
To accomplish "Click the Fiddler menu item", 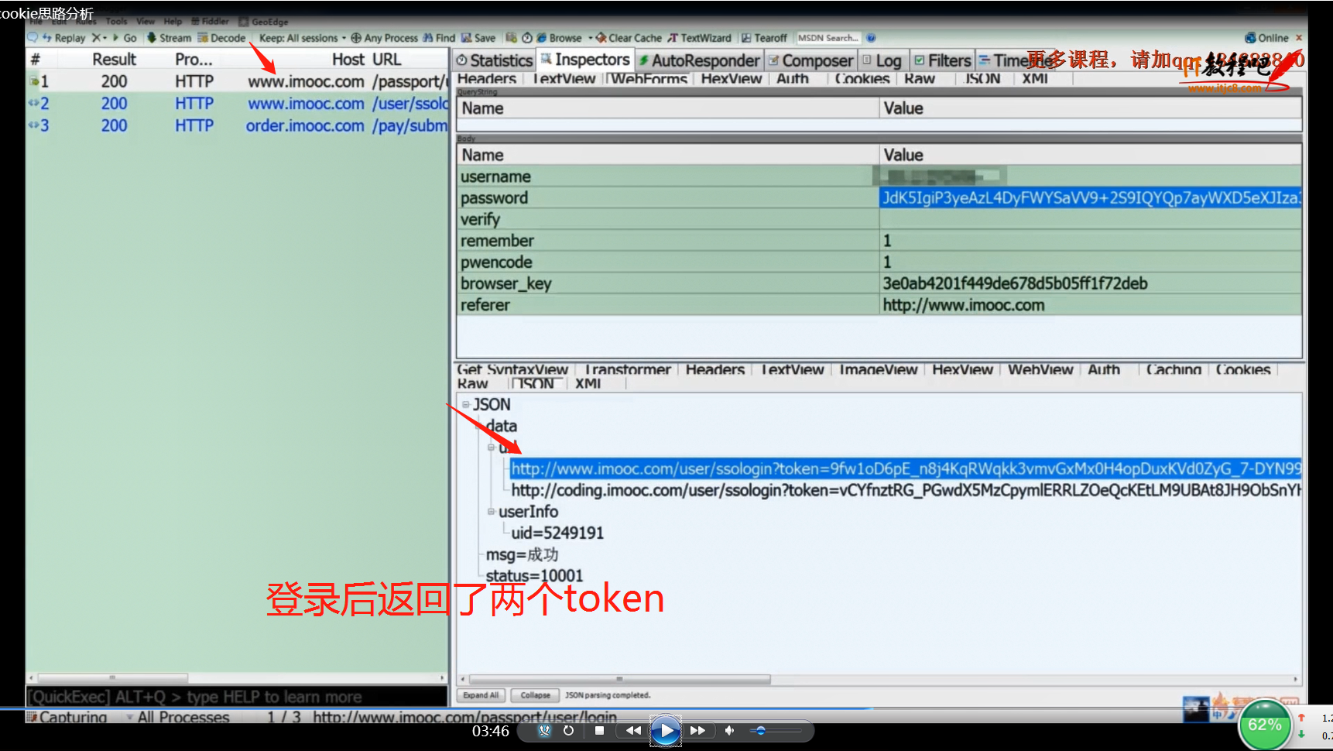I will click(x=210, y=22).
